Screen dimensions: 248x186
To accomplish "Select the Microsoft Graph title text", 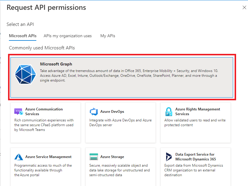I will click(56, 64).
